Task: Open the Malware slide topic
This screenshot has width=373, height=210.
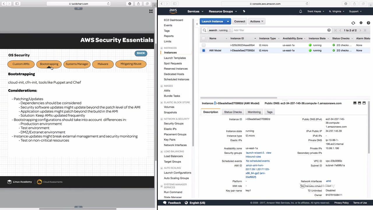Action: [x=103, y=64]
